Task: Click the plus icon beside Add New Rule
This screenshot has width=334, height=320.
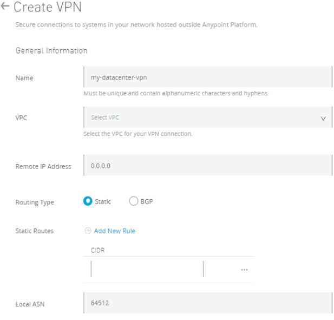Action: 88,231
